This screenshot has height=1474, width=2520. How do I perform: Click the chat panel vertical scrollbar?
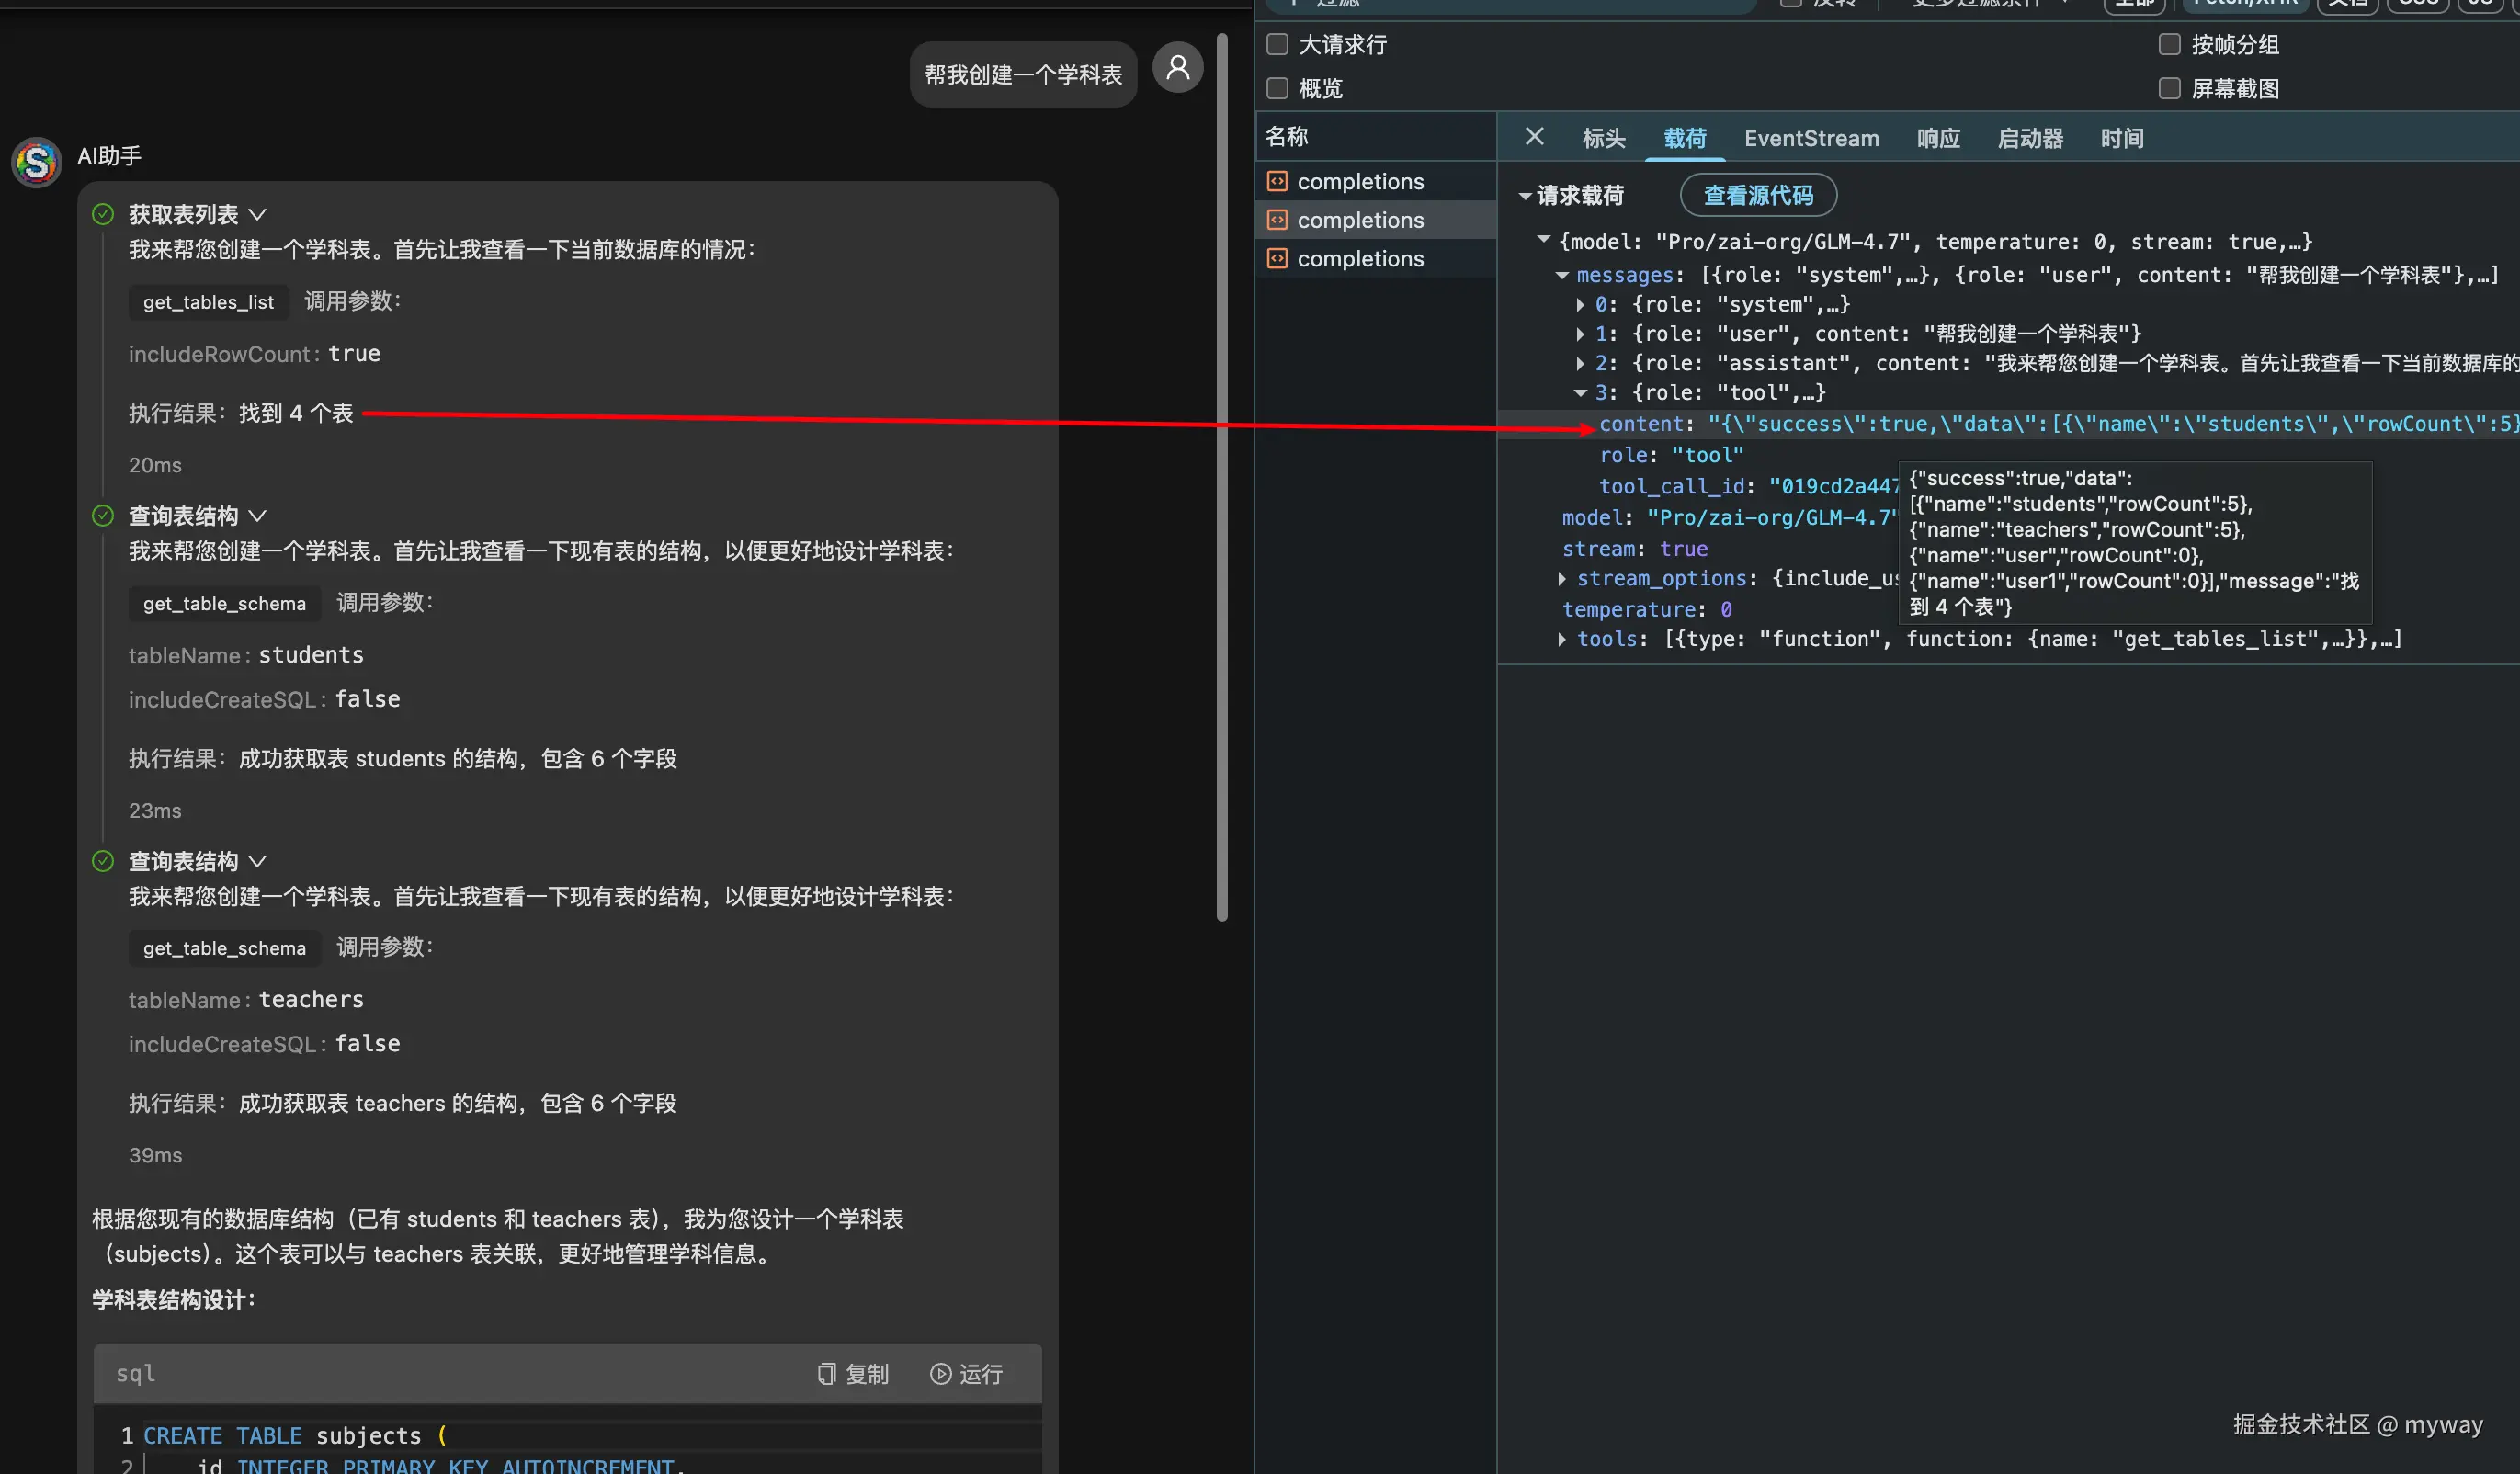1221,480
